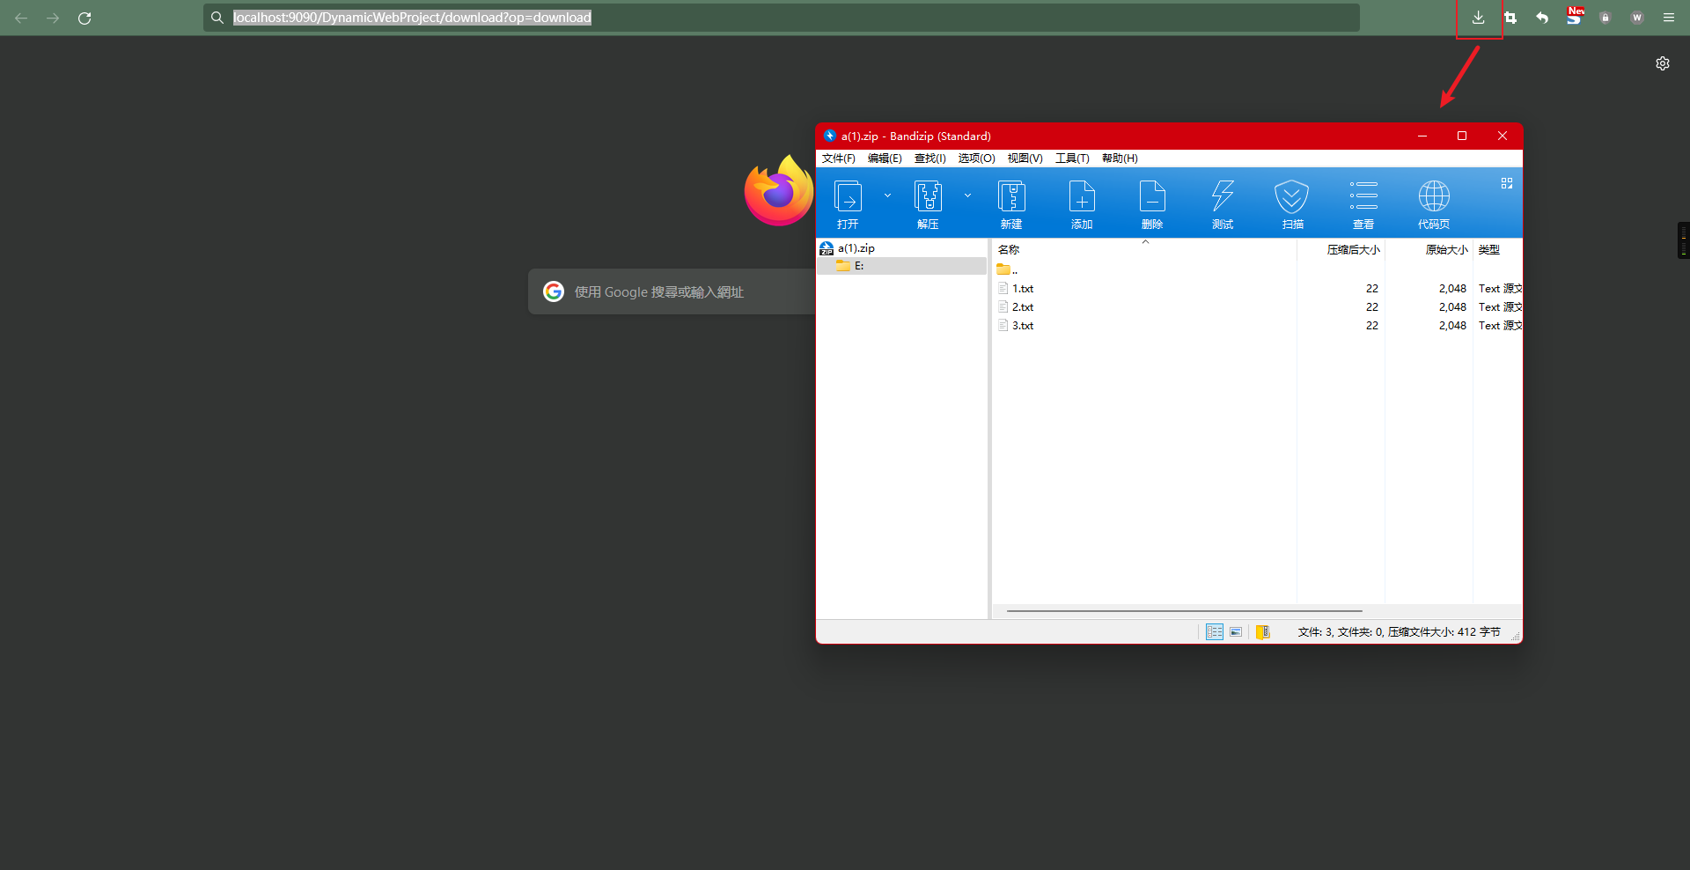This screenshot has height=870, width=1690.
Task: Click the red S extension icon with New badge
Action: pyautogui.click(x=1575, y=17)
